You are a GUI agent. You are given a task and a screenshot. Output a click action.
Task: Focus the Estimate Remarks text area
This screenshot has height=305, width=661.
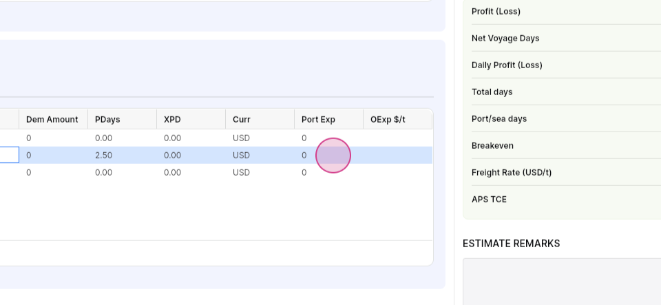562,282
